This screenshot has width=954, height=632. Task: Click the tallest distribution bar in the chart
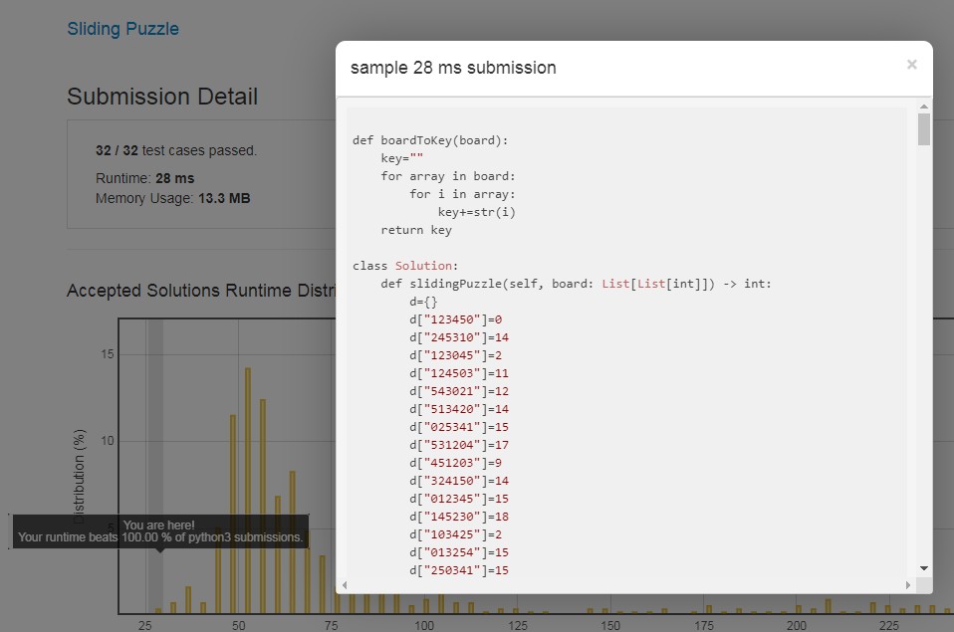248,491
